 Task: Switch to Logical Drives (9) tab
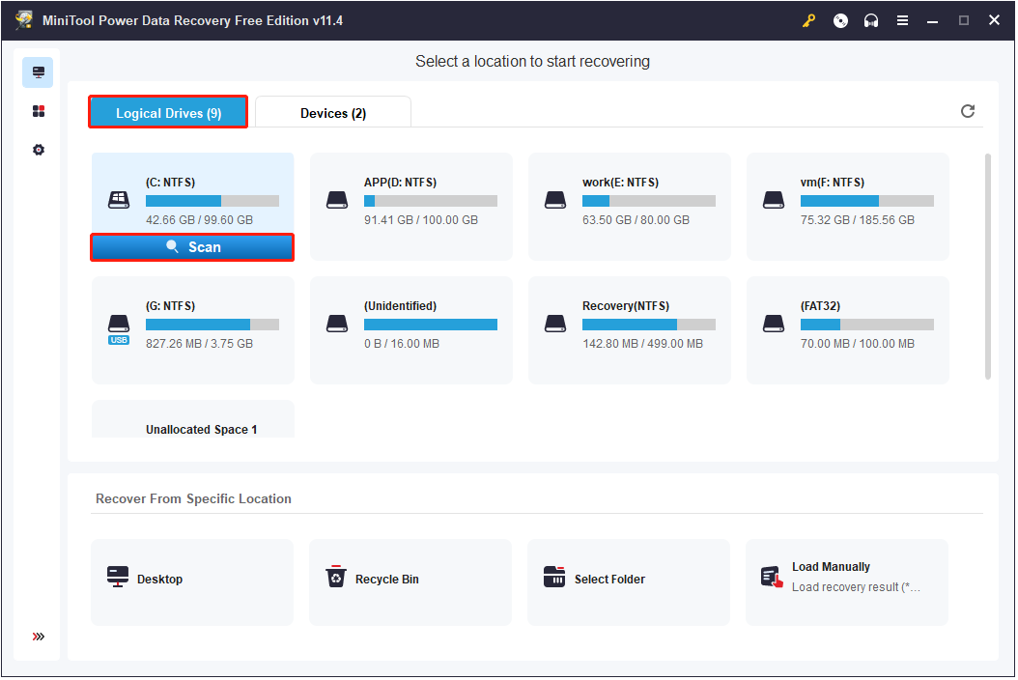point(168,112)
